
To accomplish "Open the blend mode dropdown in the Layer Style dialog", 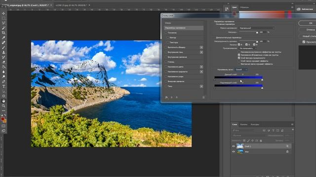I will click(x=257, y=28).
